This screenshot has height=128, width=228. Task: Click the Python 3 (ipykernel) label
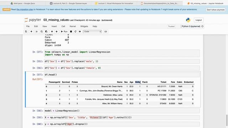click(x=191, y=26)
